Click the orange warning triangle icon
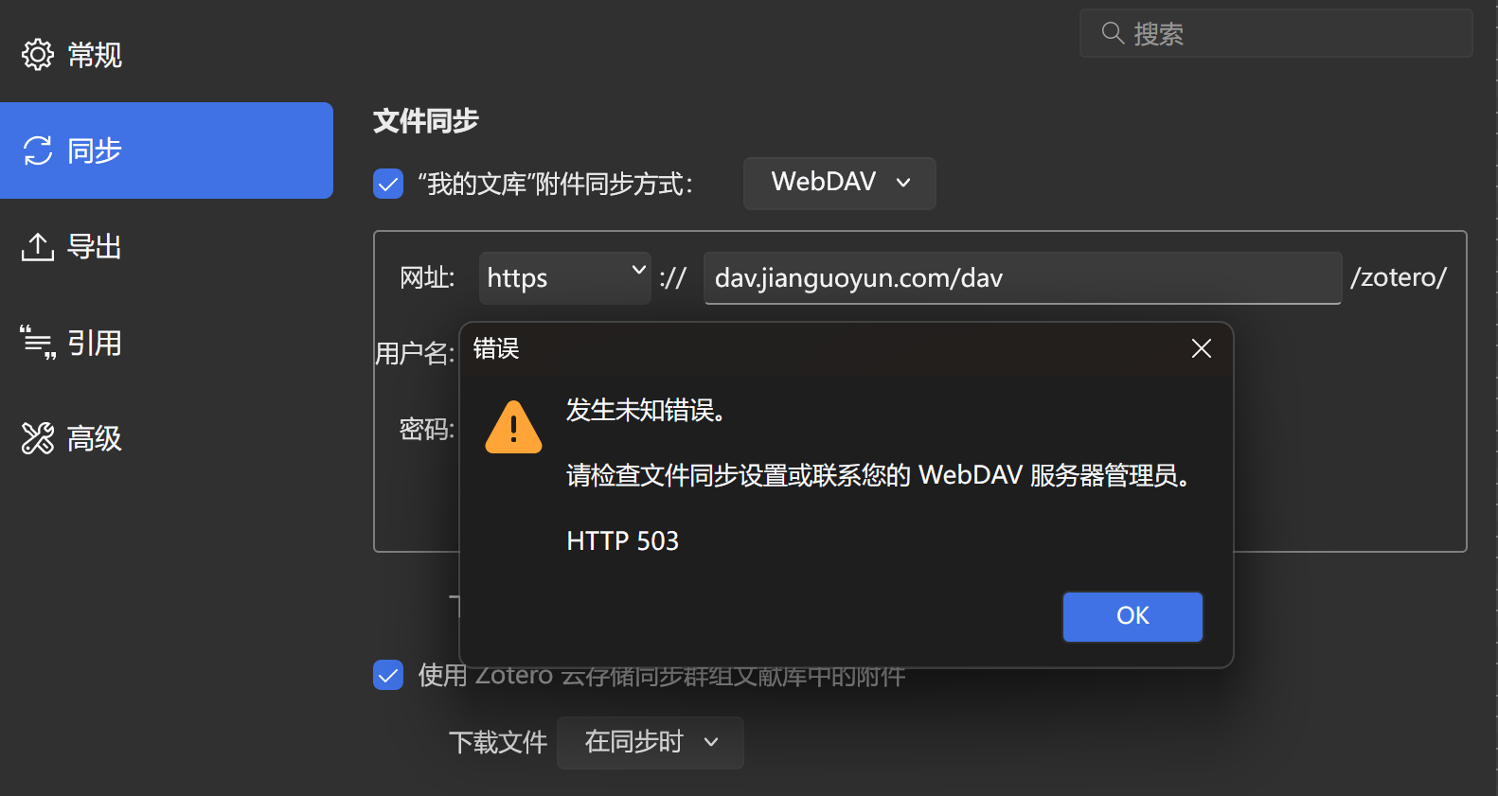1498x796 pixels. pyautogui.click(x=513, y=428)
